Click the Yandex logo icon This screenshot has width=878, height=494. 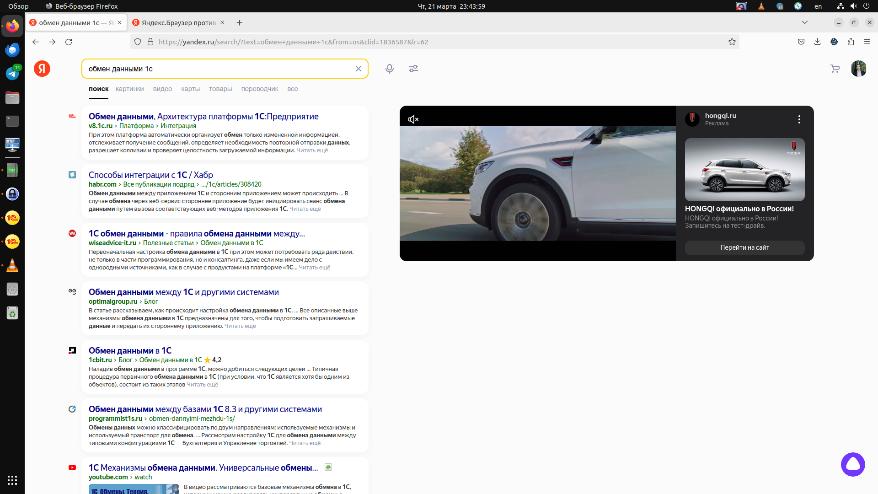coord(42,69)
